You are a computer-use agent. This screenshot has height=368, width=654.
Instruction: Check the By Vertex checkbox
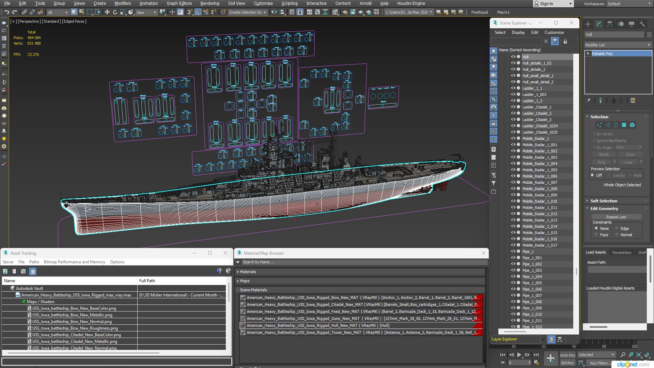click(594, 134)
